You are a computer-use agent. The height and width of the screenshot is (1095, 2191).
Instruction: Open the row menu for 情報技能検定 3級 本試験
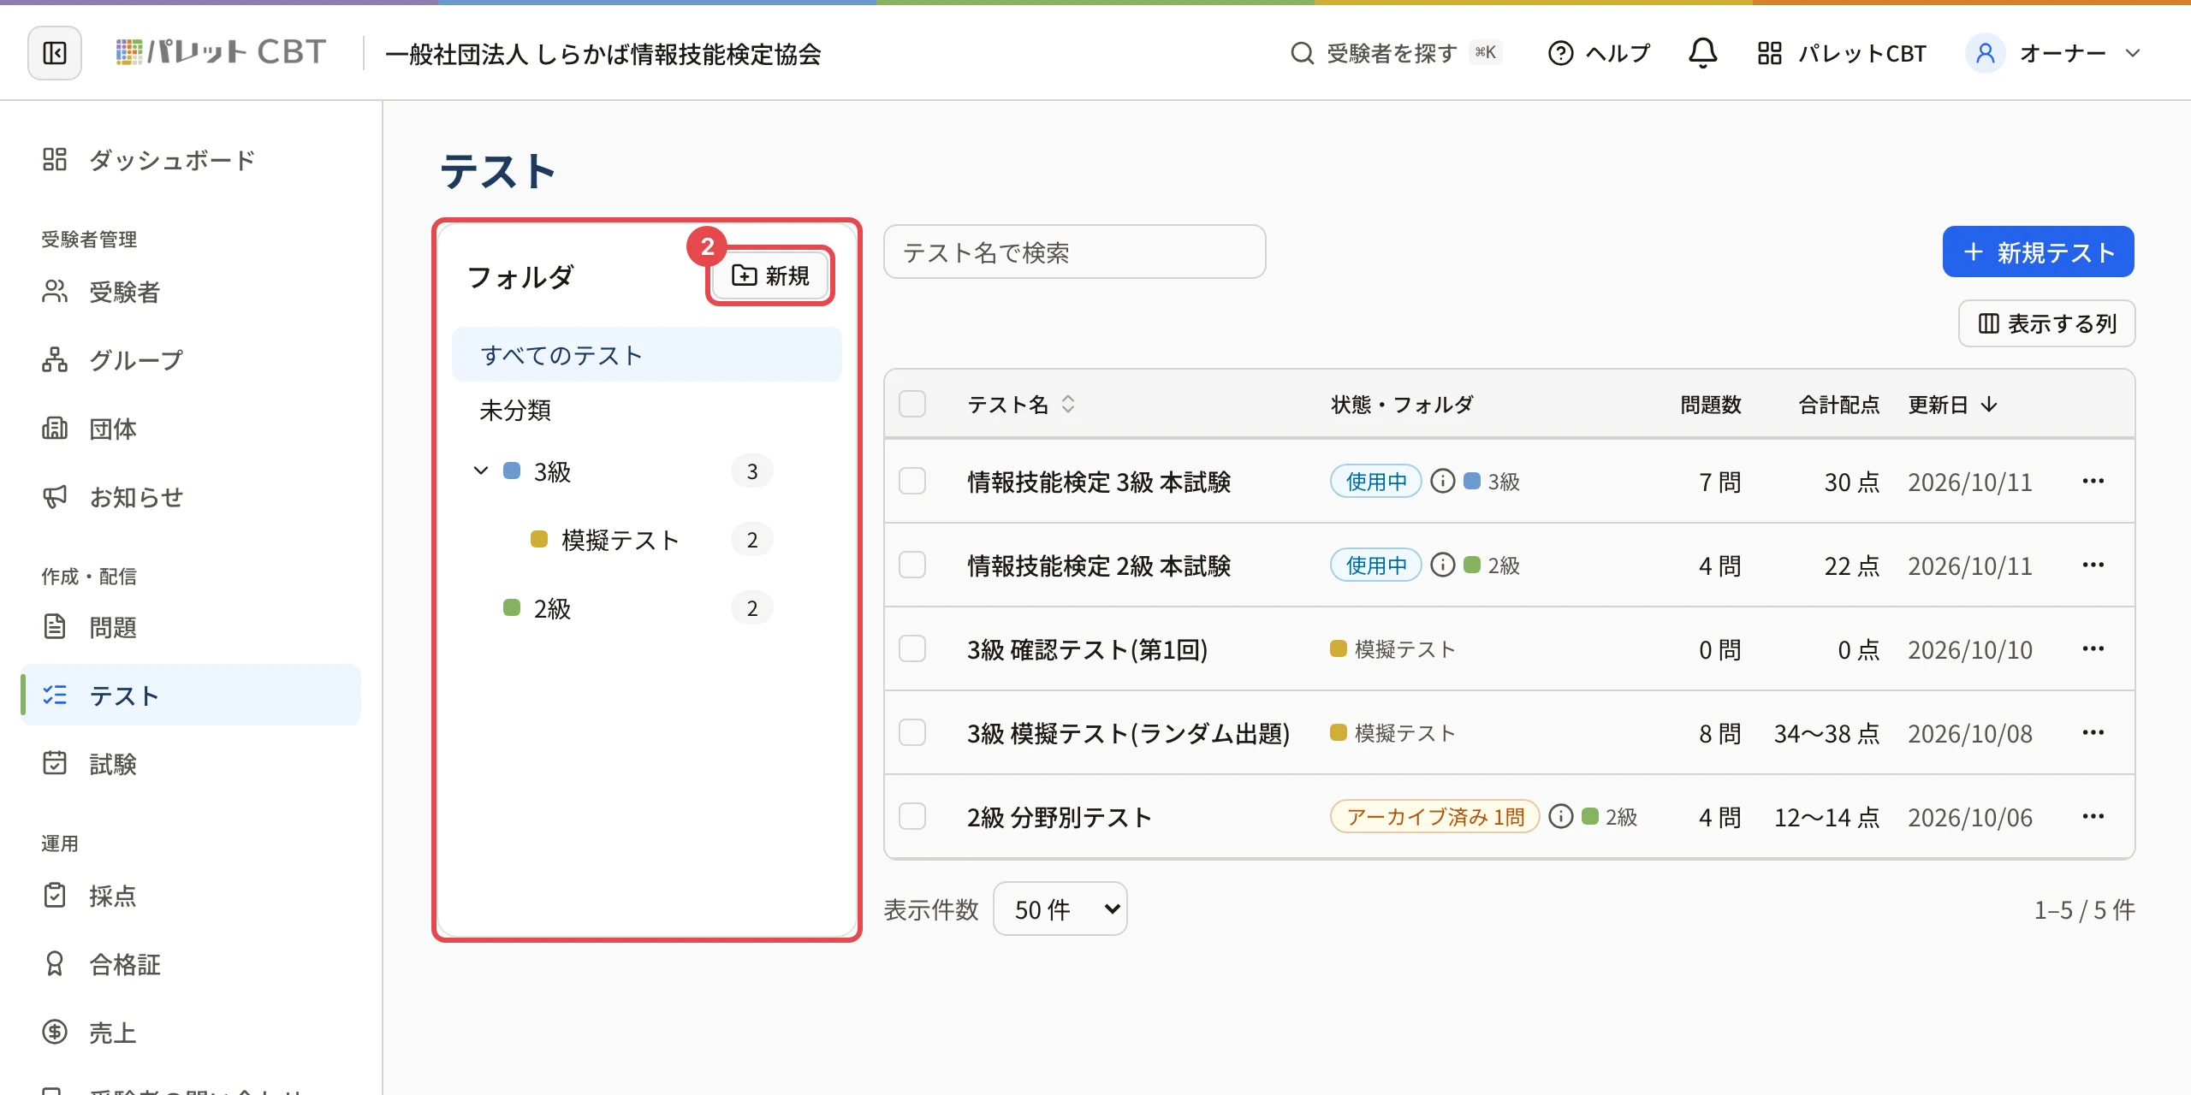(2093, 481)
